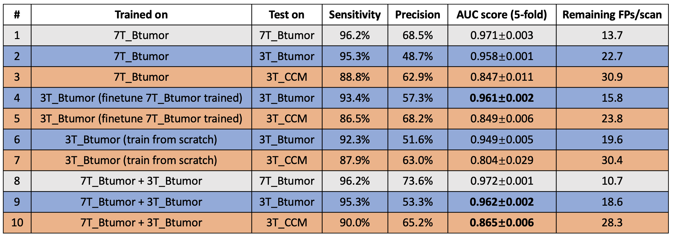Click AUC value 0.804±0.029
Viewport: 673px width, 237px height.
click(502, 160)
